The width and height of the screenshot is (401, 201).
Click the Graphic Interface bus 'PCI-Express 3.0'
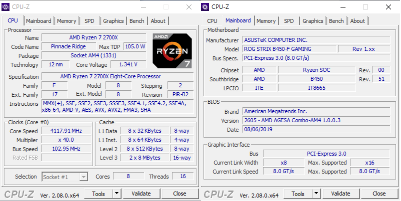[x=326, y=154]
